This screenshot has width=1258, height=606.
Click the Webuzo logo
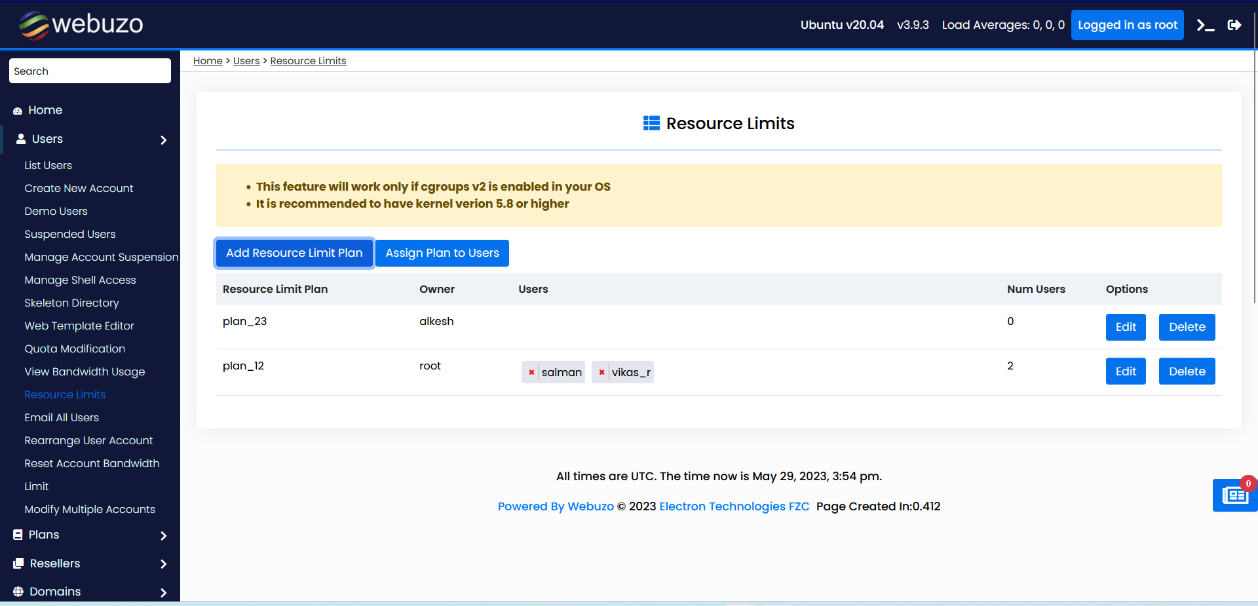tap(81, 25)
